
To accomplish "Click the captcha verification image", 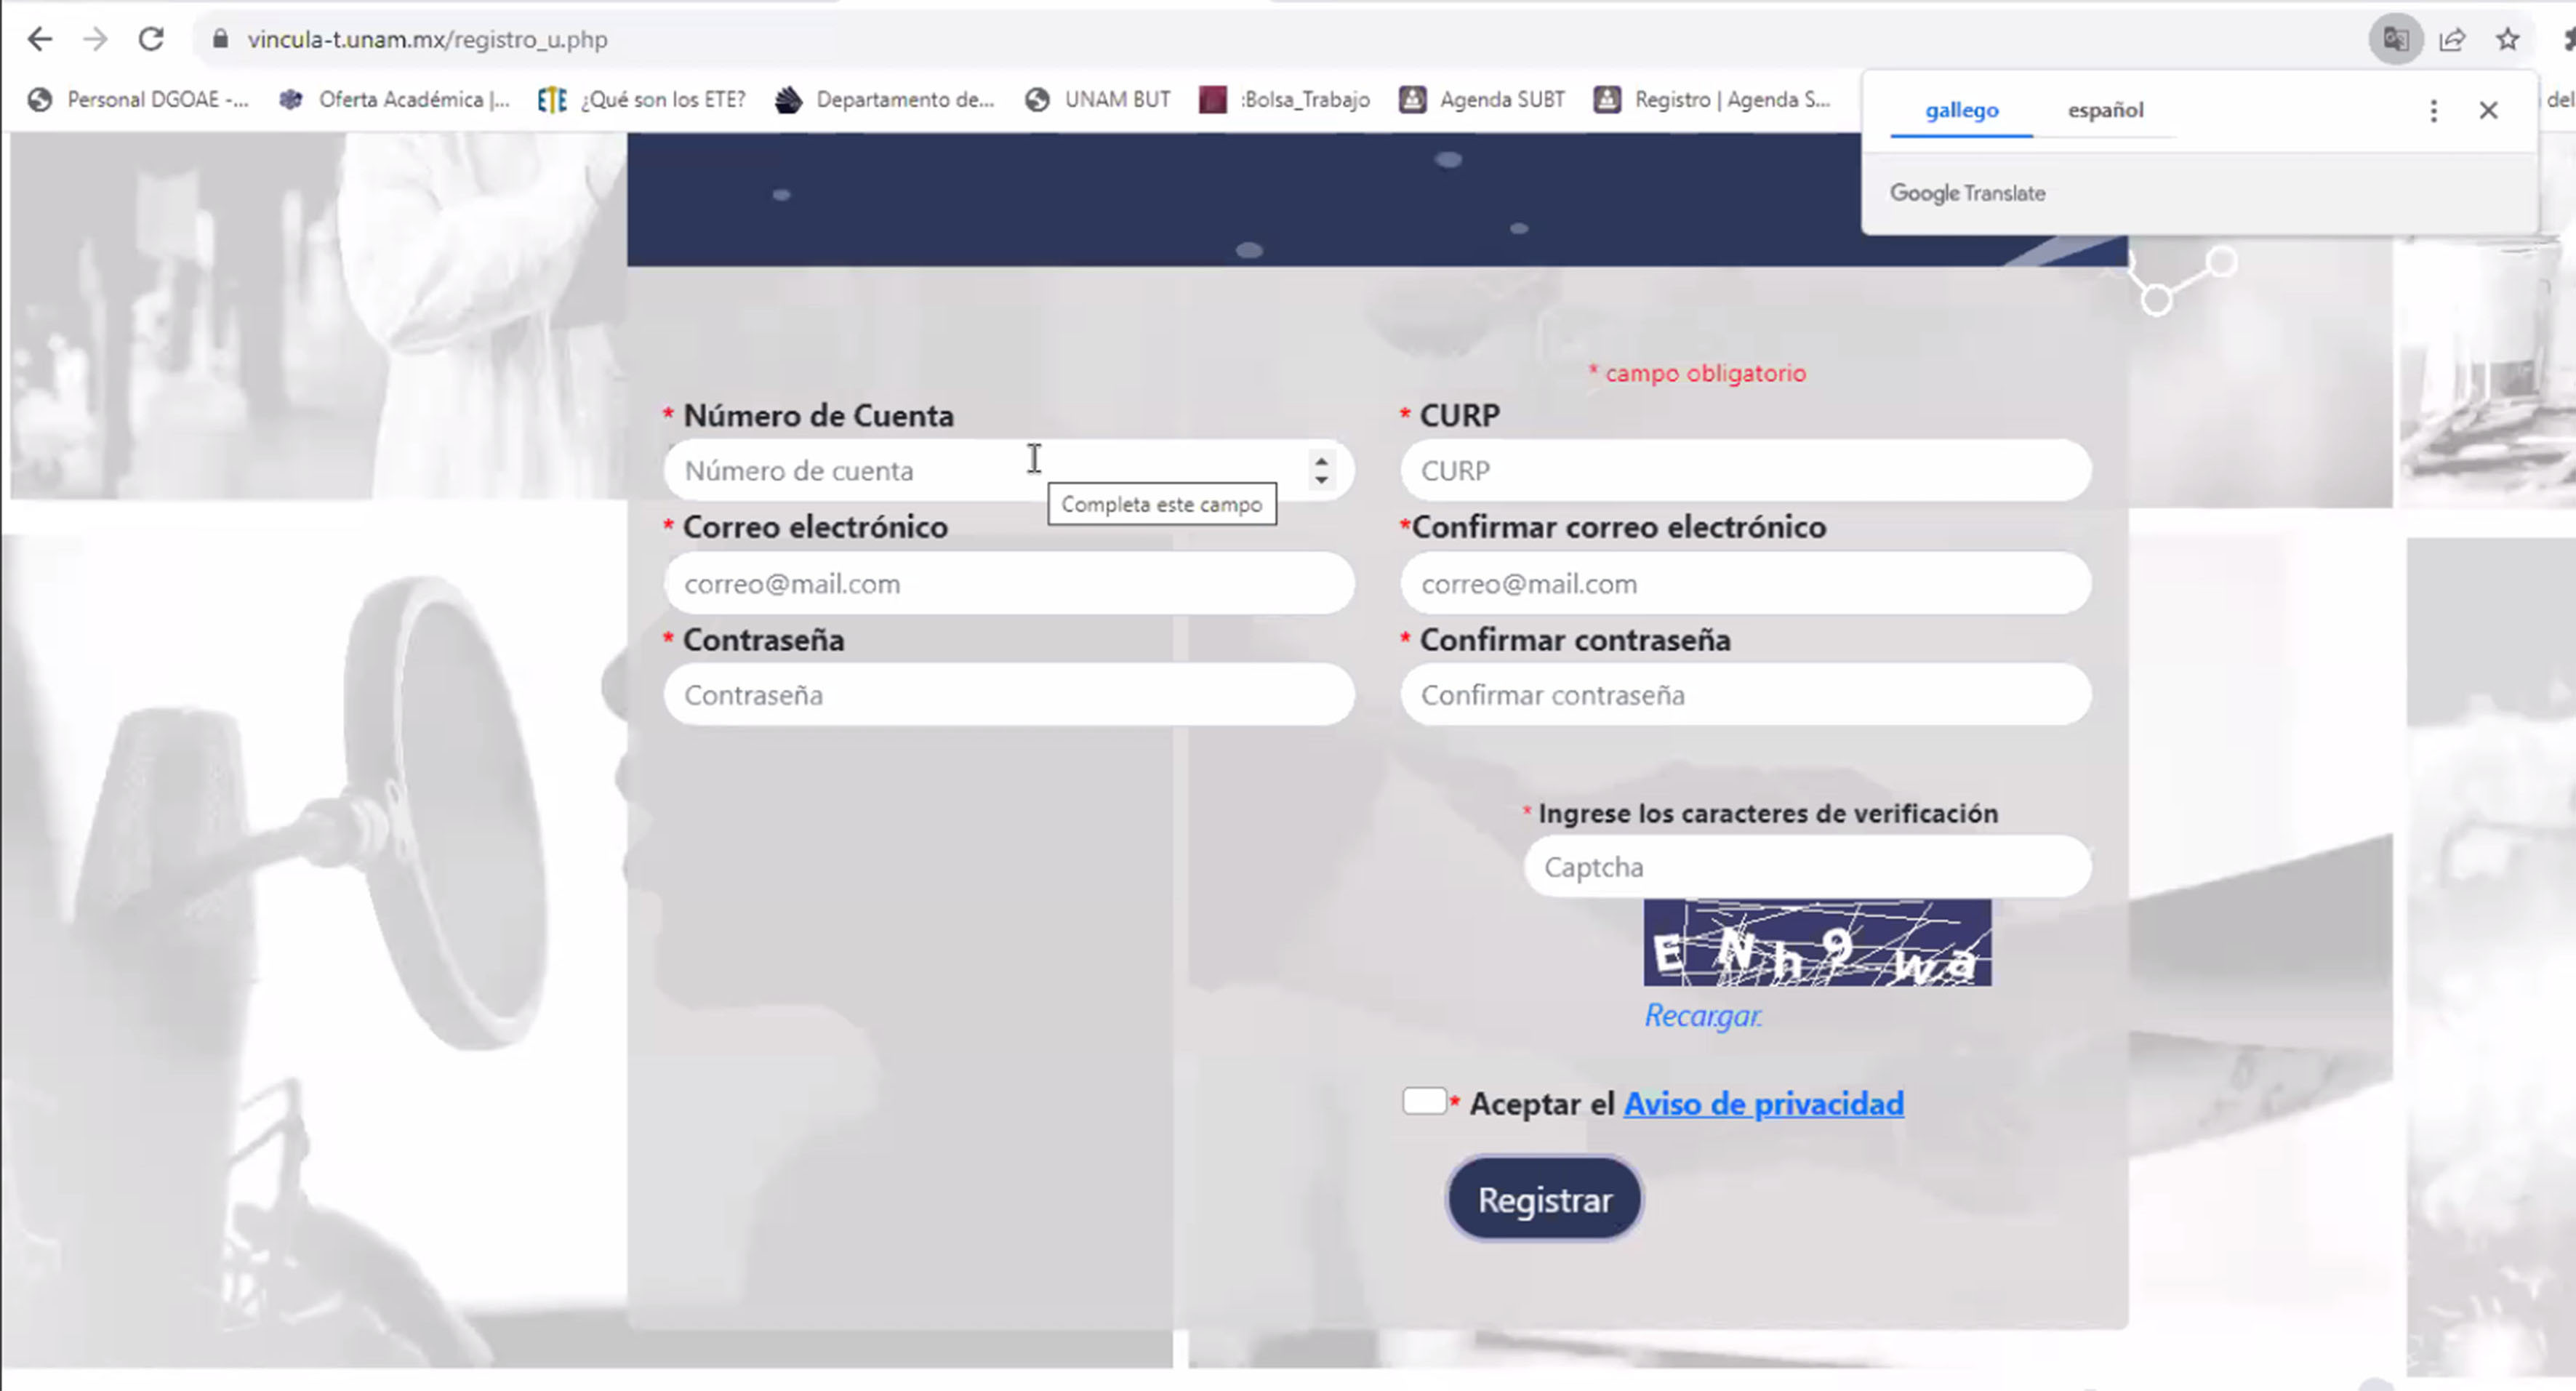I will tap(1817, 942).
